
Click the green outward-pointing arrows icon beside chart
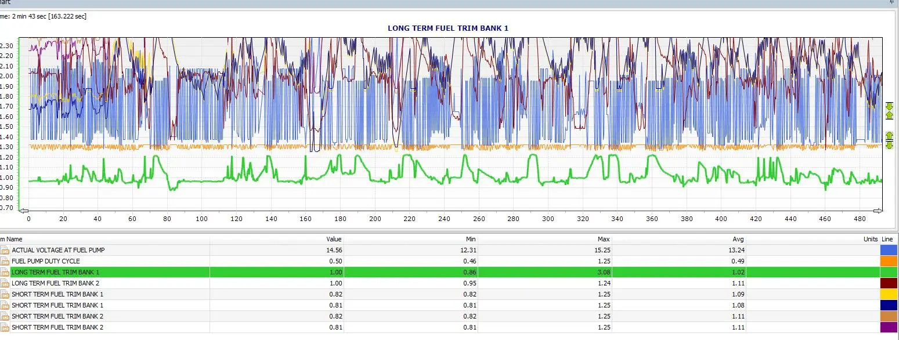[890, 140]
